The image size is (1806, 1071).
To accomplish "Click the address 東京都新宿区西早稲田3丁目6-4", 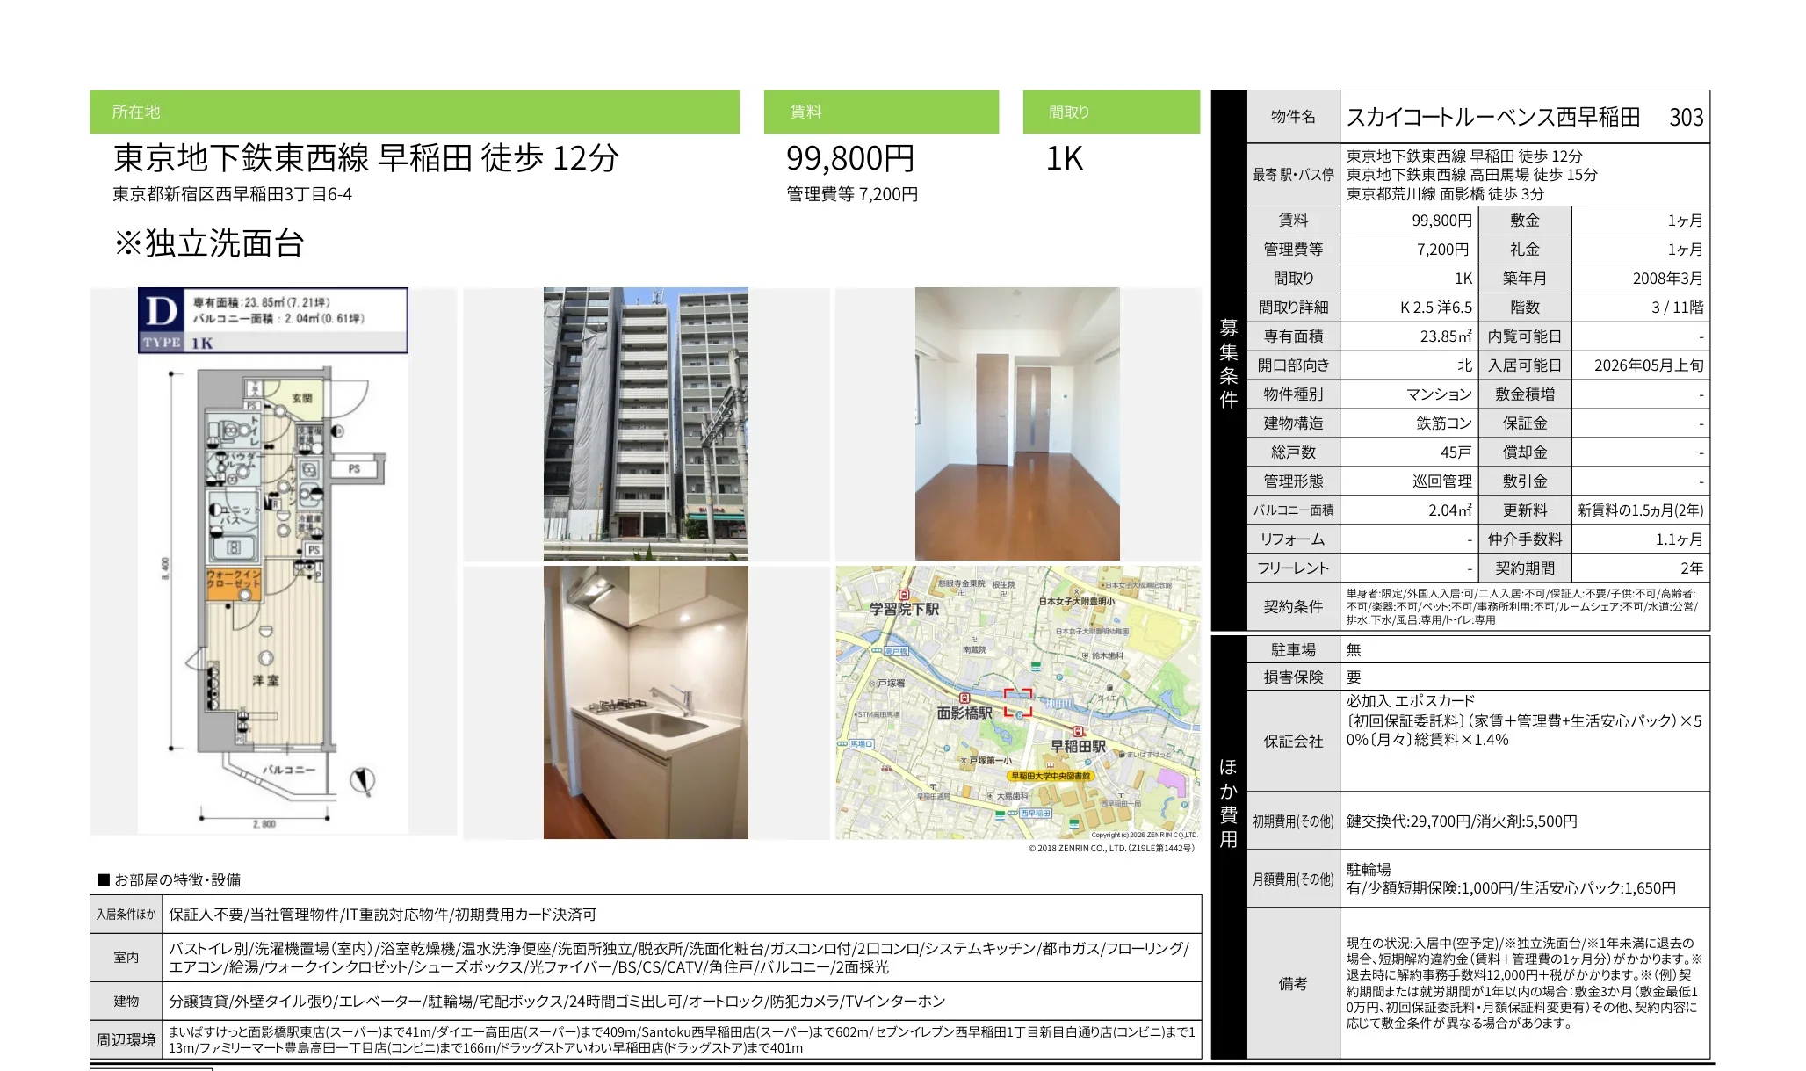I will (x=232, y=194).
